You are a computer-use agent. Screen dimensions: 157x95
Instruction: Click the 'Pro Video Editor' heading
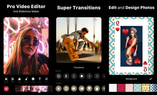pos(26,7)
